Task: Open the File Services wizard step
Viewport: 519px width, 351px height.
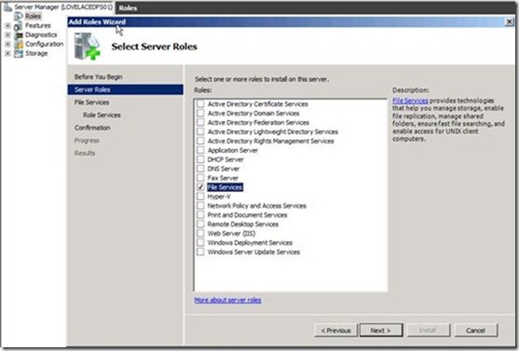Action: [x=91, y=102]
